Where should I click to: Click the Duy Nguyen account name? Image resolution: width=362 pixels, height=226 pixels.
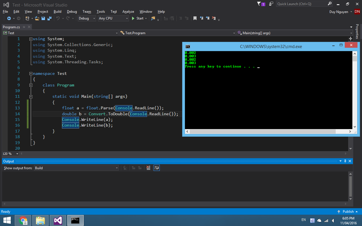point(339,12)
